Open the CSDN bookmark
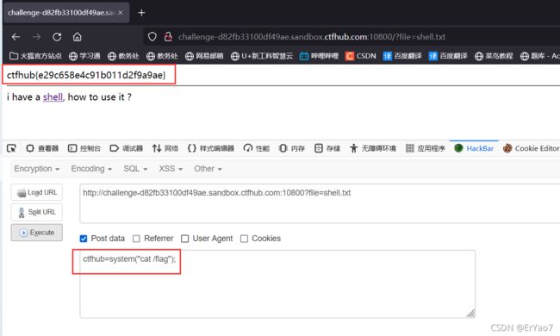The image size is (560, 336). [361, 56]
